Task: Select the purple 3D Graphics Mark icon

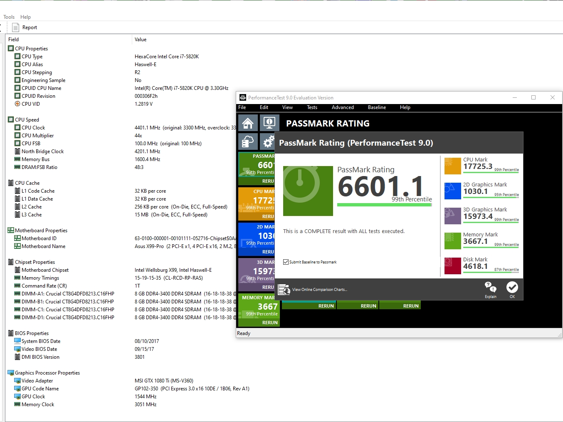Action: pos(453,216)
